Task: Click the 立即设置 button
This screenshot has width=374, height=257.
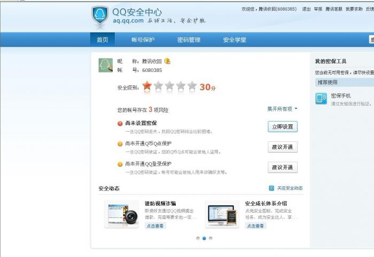Action: (283, 126)
